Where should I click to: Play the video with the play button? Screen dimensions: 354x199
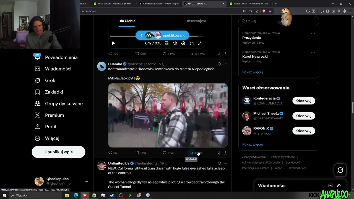(113, 43)
